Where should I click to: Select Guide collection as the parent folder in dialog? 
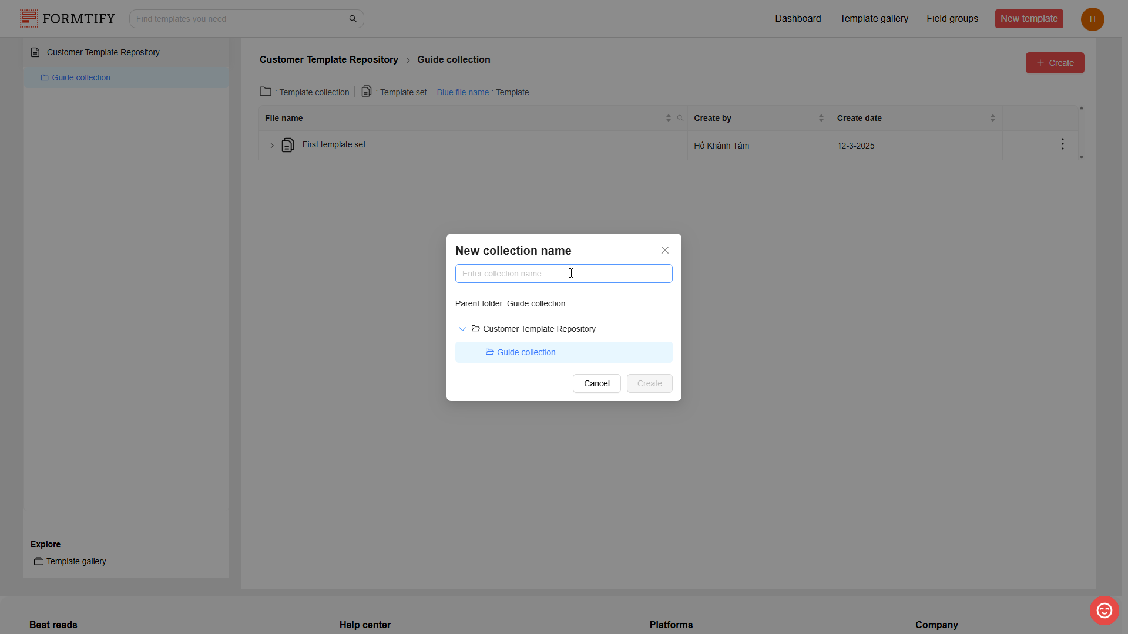pyautogui.click(x=526, y=352)
